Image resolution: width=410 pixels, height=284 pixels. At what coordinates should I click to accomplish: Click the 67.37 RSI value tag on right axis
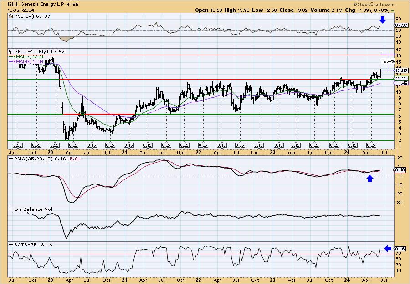tap(402, 25)
